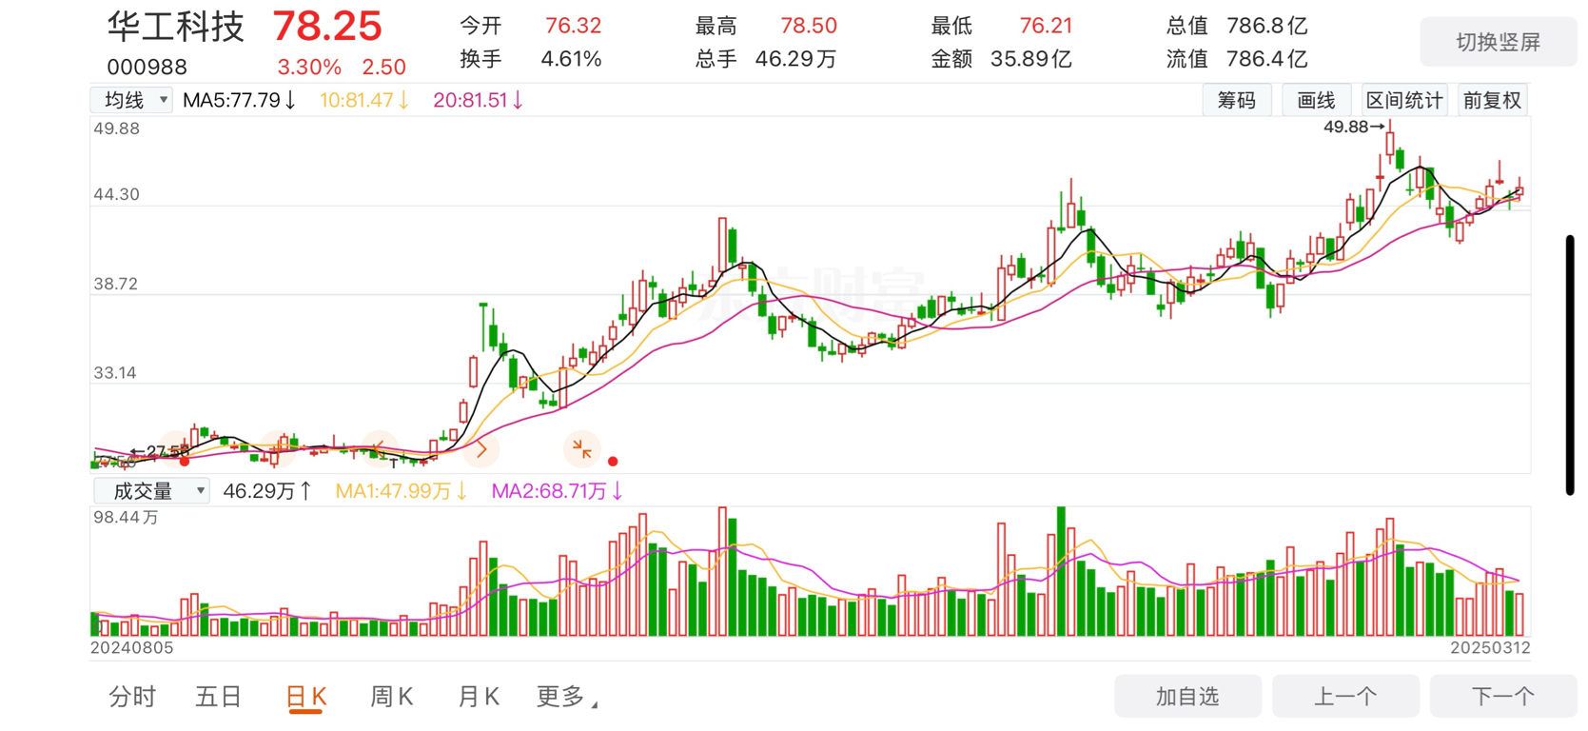
Task: Click the 33.14 price axis label
Action: pos(115,373)
